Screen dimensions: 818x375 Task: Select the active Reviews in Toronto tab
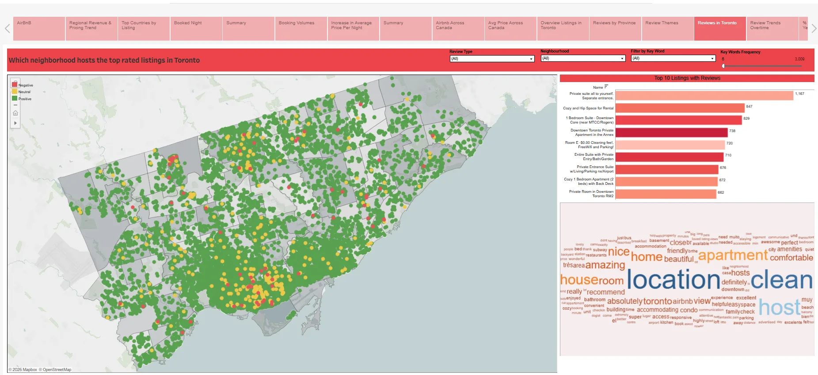pyautogui.click(x=720, y=29)
